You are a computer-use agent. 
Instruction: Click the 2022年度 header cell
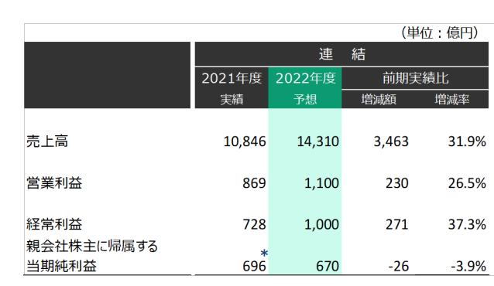(305, 78)
